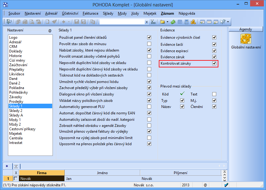Enable Povolit stav zásob do mínusu checkbox
This screenshot has height=190, width=266.
[x=149, y=44]
